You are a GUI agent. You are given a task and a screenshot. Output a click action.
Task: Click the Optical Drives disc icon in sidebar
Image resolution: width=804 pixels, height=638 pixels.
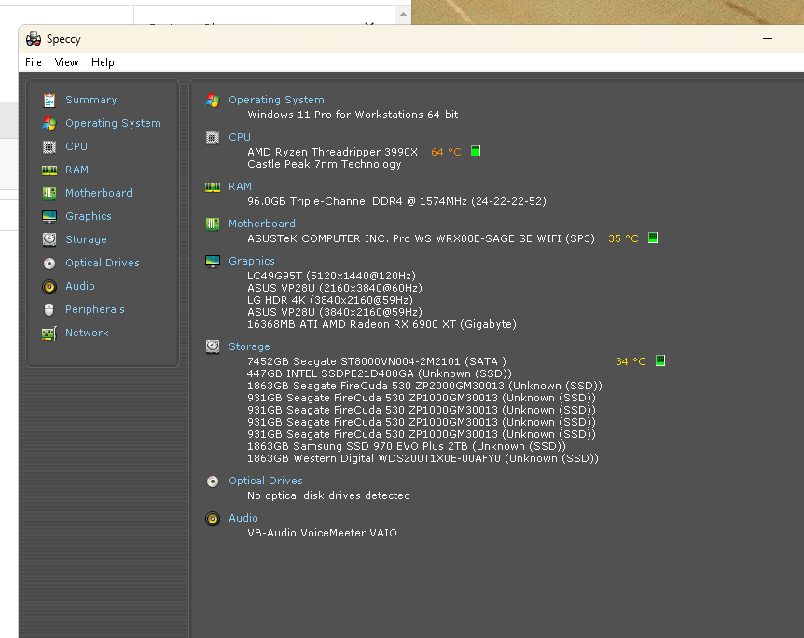tap(49, 264)
